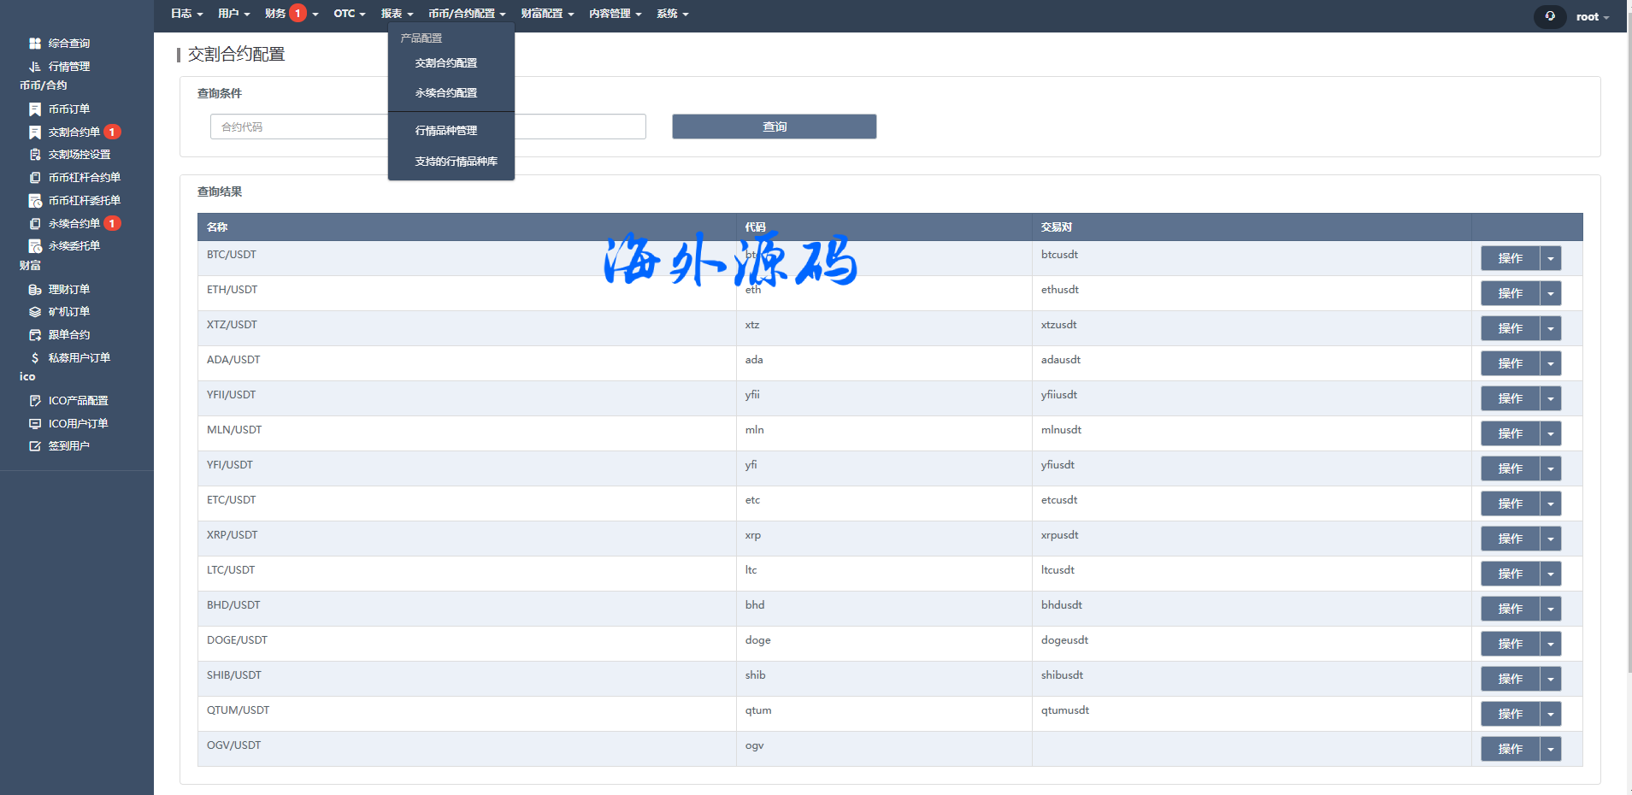The image size is (1632, 795).
Task: Select 支持的行情品种库 menu entry
Action: tap(456, 162)
